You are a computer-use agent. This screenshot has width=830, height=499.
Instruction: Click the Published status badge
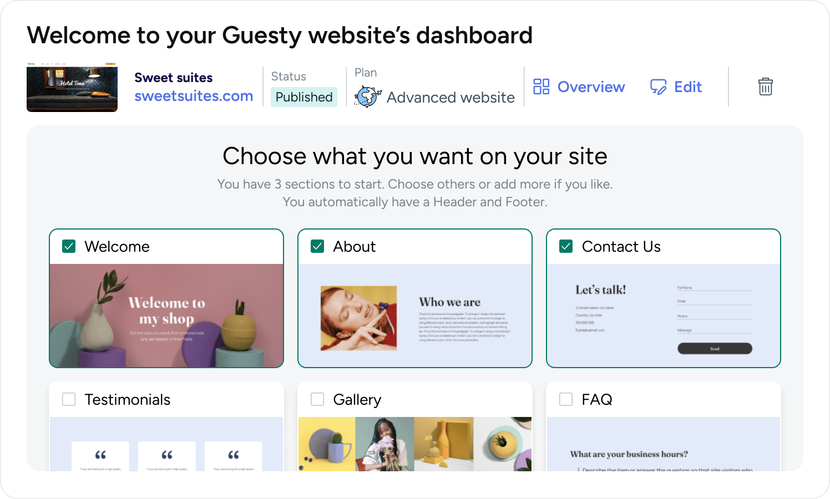point(304,97)
